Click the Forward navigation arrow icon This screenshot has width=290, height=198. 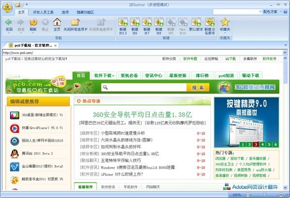(x=20, y=22)
